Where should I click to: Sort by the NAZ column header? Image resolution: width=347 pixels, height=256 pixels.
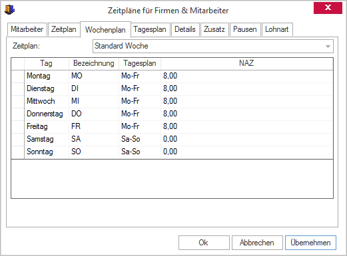click(x=247, y=64)
